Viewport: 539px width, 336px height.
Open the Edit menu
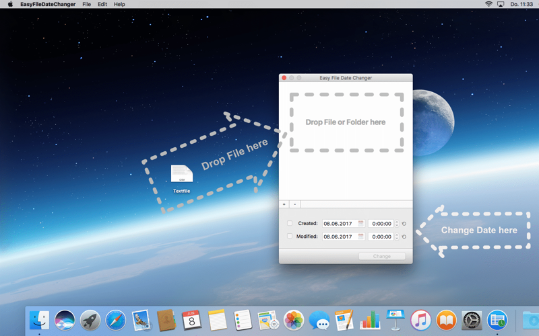click(x=102, y=4)
